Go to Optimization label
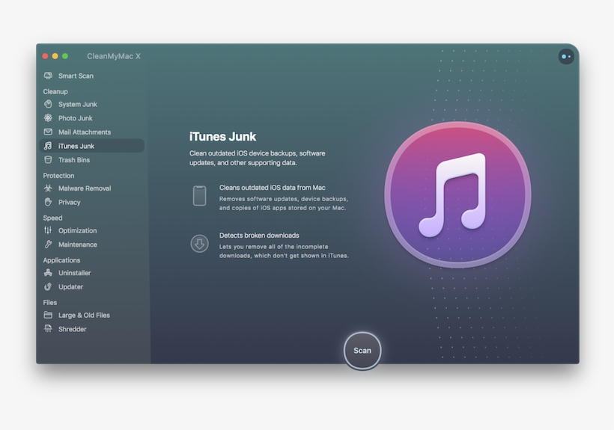 point(78,230)
